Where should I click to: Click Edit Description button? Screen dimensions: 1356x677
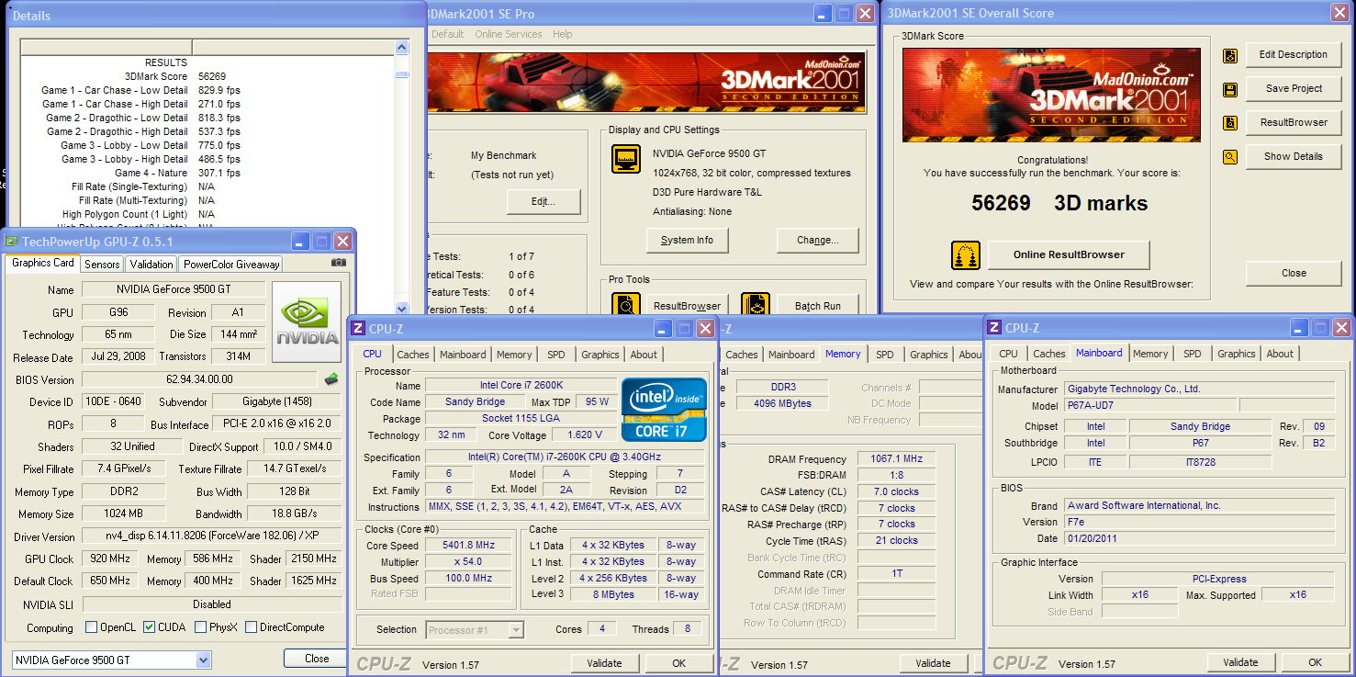pos(1294,54)
